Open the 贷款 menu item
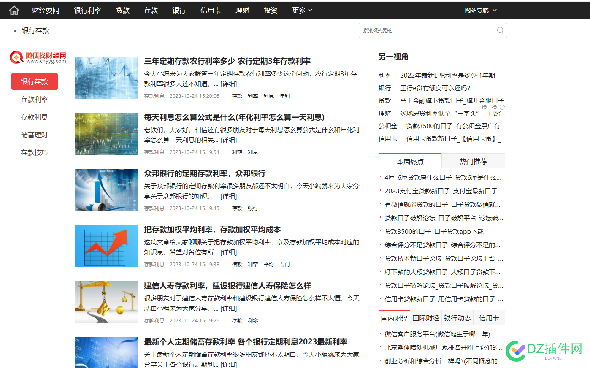 pyautogui.click(x=122, y=10)
